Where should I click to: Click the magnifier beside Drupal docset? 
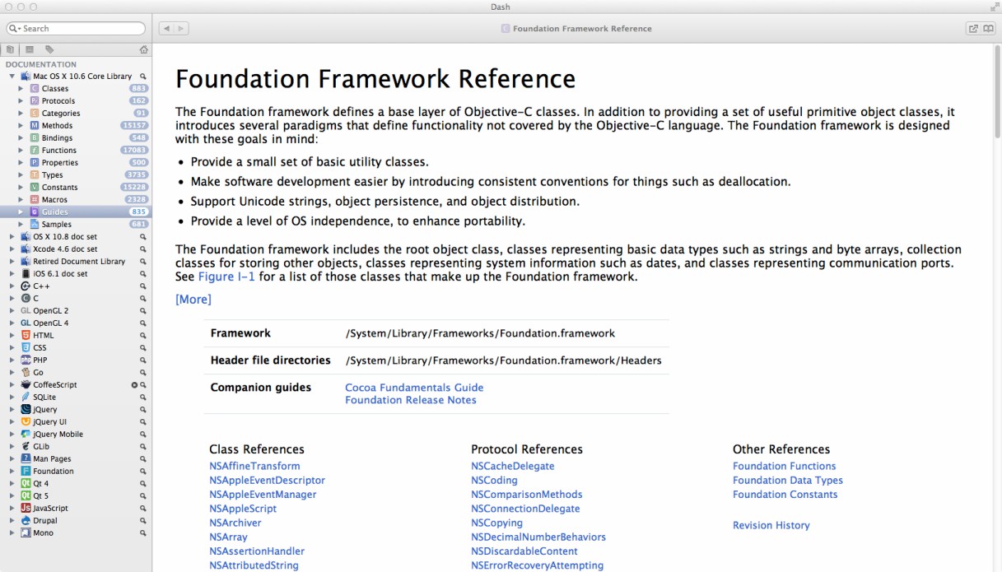[142, 521]
